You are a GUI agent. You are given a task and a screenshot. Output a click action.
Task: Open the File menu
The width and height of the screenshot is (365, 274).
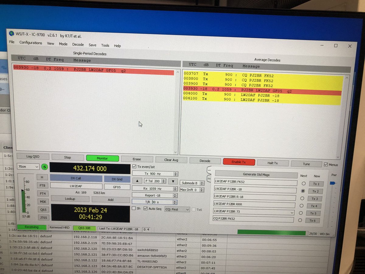(12, 42)
